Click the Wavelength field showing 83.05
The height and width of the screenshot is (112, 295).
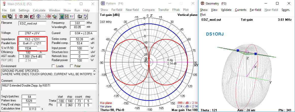pos(77,27)
